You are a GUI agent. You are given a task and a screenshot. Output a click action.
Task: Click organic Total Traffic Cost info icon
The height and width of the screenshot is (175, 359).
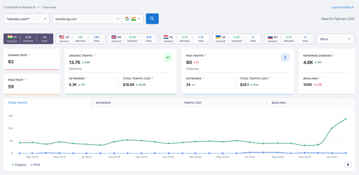tap(153, 78)
